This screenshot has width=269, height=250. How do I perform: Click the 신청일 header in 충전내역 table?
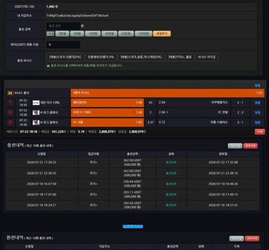point(42,154)
